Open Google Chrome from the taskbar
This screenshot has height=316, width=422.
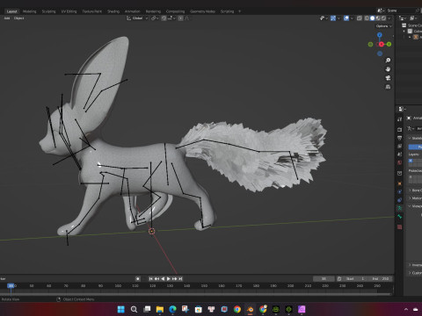pyautogui.click(x=237, y=309)
